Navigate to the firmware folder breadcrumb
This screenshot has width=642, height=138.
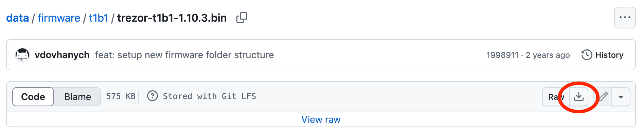[x=59, y=18]
